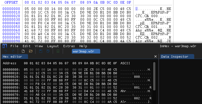This screenshot has height=104, width=202.
Task: Click '001' ASCII text in ImHex row 00000050
Action: coord(137,88)
